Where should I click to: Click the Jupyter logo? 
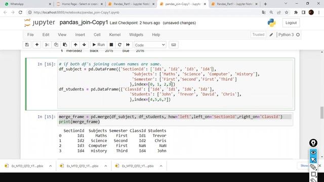pyautogui.click(x=39, y=22)
